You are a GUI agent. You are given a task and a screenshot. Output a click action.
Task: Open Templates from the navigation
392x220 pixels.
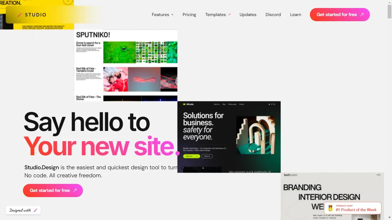tap(218, 15)
